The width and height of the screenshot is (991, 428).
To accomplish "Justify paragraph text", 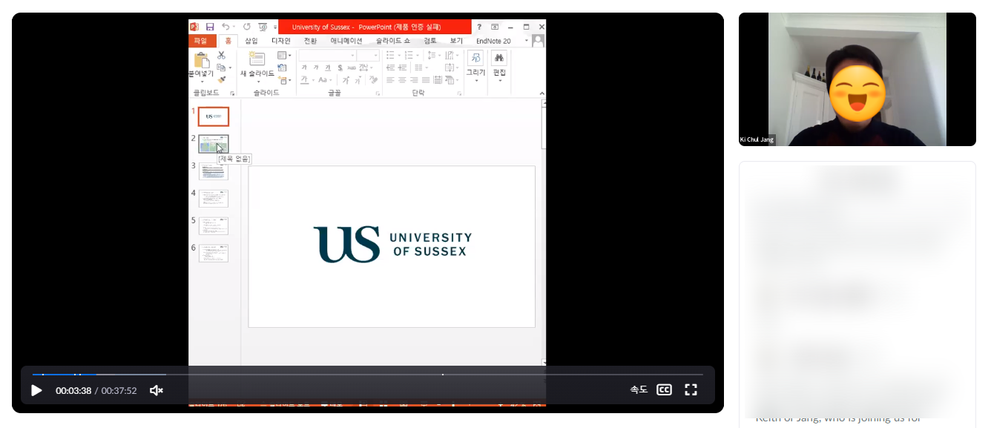I will (x=427, y=80).
